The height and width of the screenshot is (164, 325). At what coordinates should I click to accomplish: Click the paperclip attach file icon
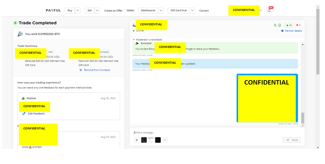click(x=137, y=140)
